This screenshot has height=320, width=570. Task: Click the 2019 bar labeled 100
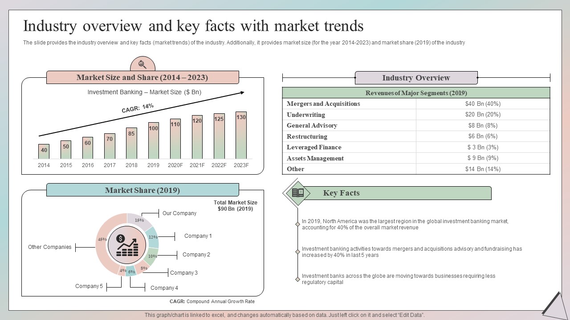click(153, 140)
